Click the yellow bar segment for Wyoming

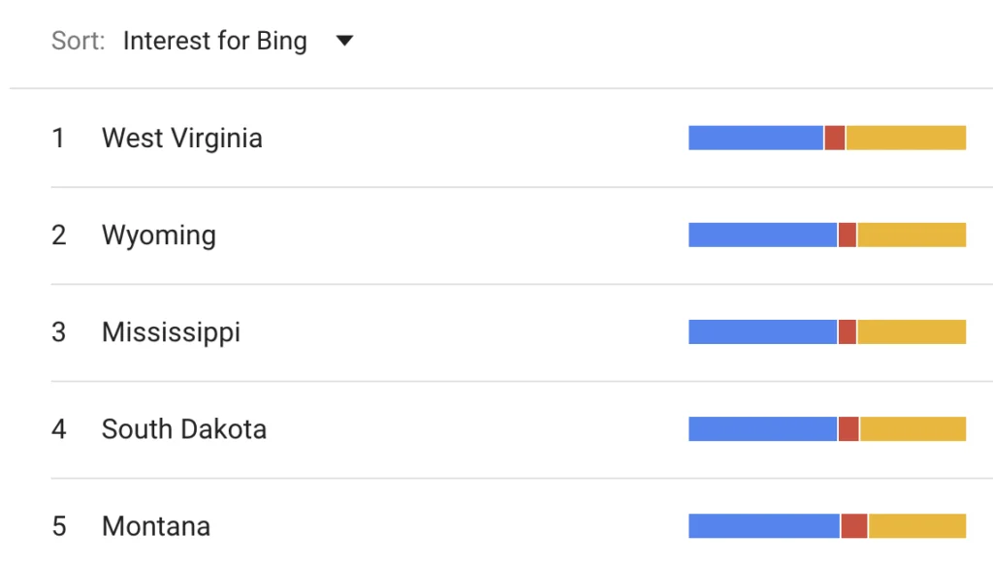coord(912,235)
